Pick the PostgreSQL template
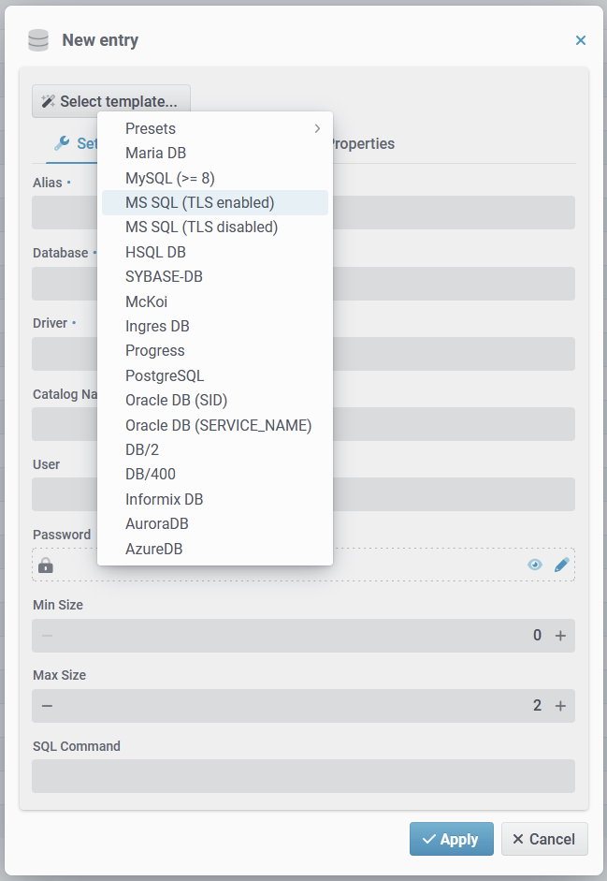 [215, 375]
